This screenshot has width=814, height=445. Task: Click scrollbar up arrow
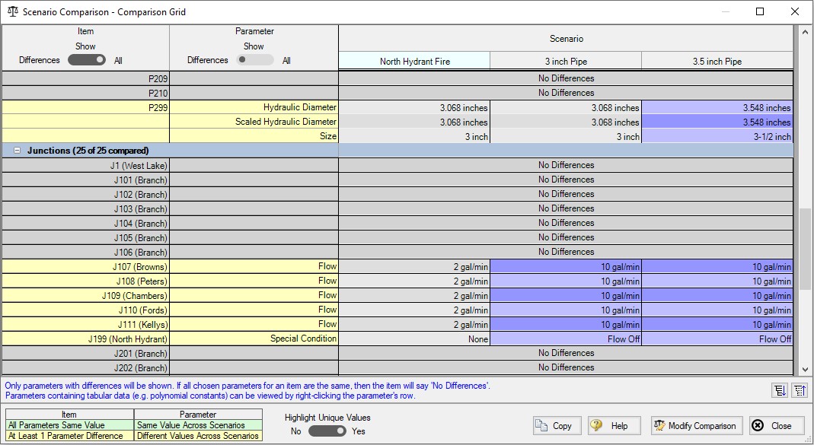point(805,32)
